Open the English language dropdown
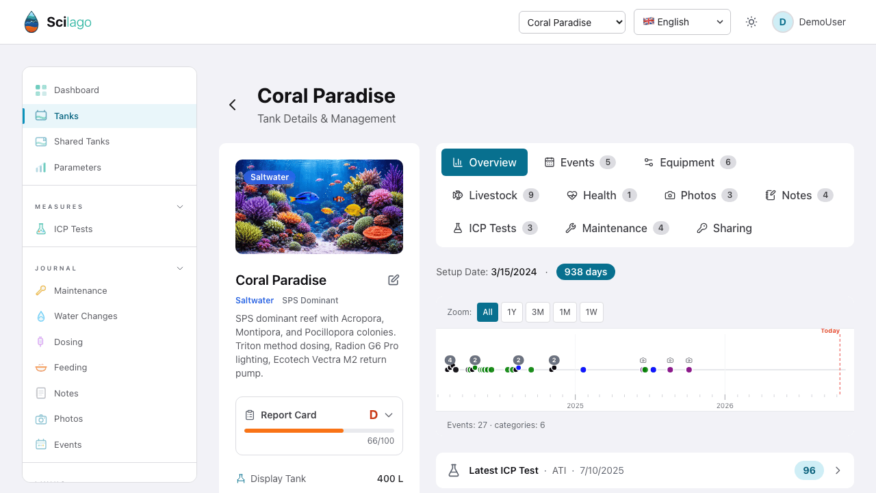This screenshot has width=876, height=493. (x=682, y=22)
